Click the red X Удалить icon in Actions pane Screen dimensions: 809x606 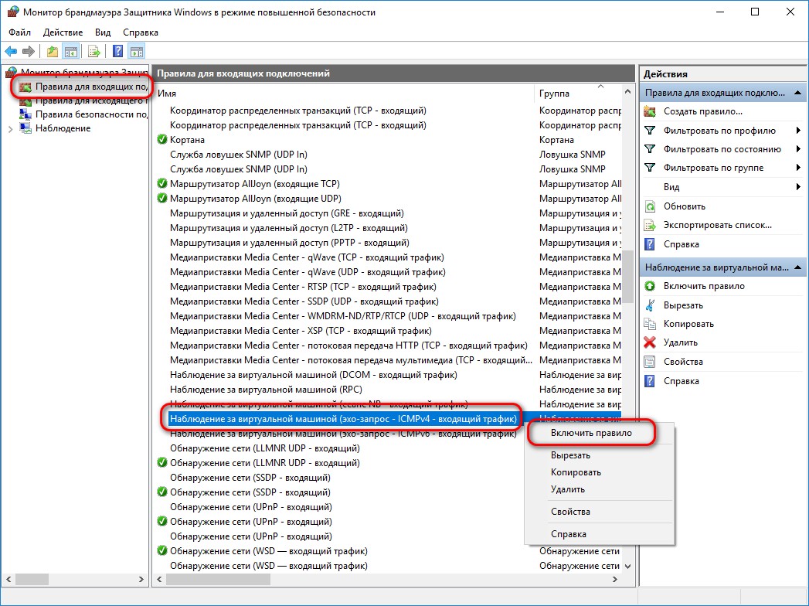tap(650, 342)
